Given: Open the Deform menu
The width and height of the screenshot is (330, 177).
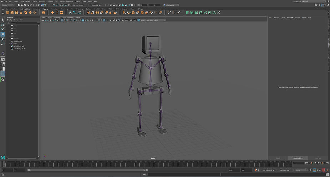Looking at the screenshot, I should click(x=62, y=1).
